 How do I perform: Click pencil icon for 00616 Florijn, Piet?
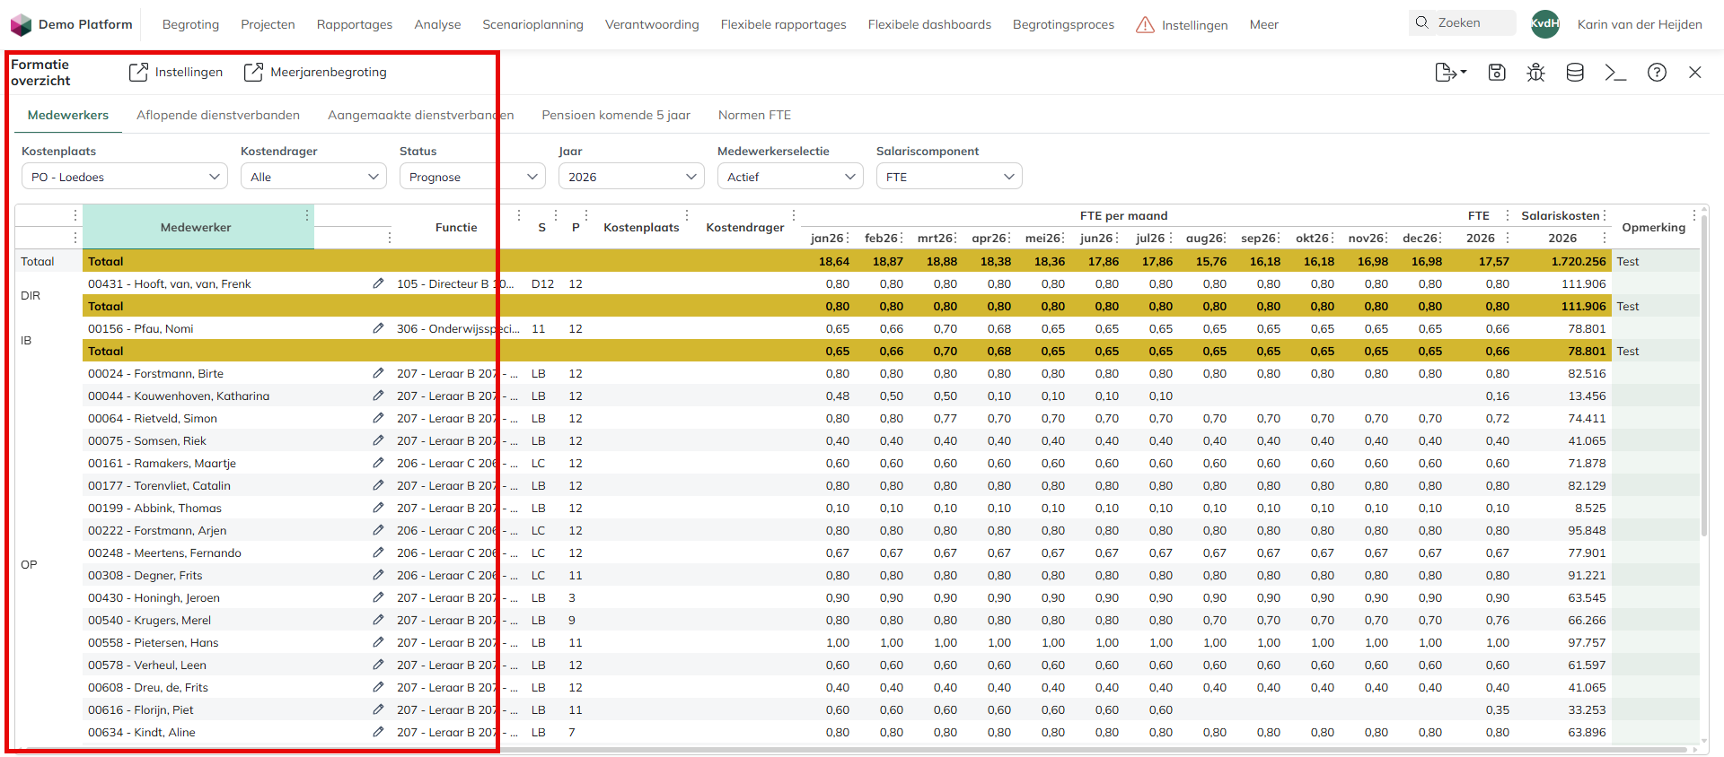coord(378,709)
